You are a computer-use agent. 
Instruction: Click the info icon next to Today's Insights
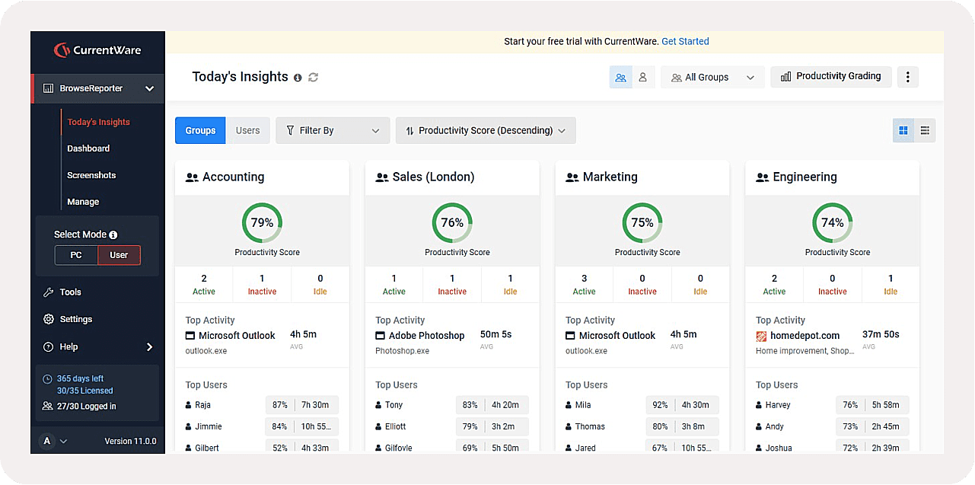(298, 78)
